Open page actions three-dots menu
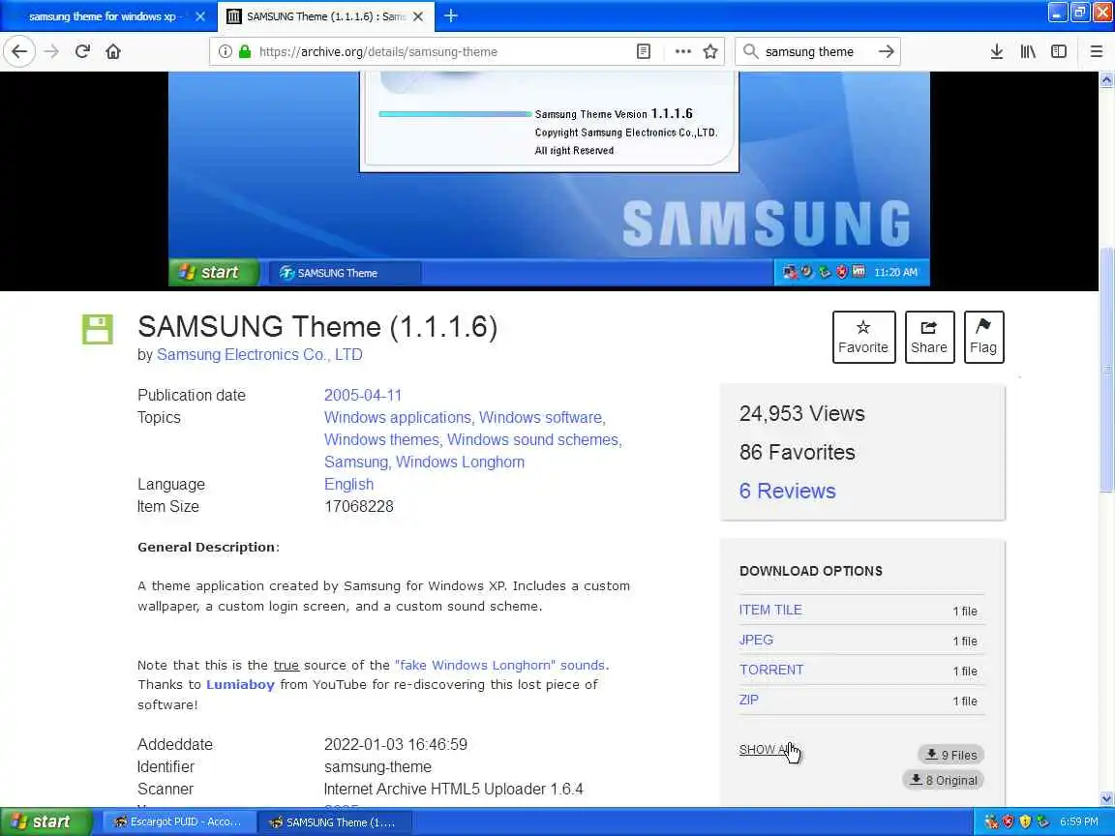1115x836 pixels. pos(682,51)
